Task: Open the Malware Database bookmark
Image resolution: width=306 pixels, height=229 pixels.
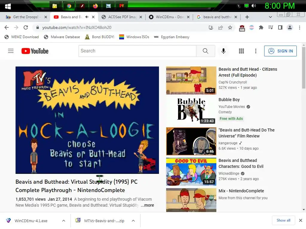Action: 62,37
